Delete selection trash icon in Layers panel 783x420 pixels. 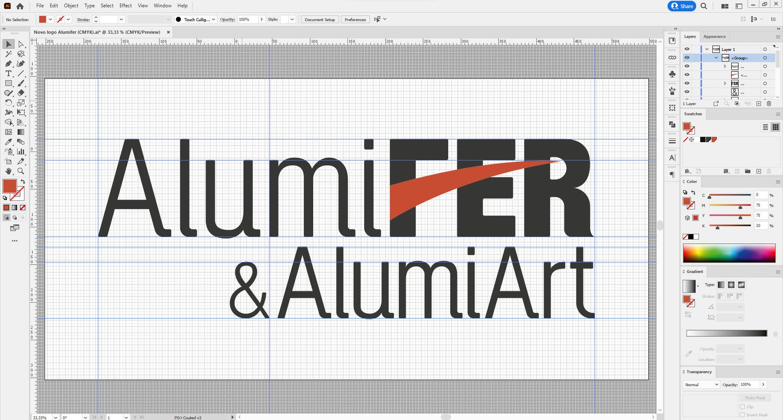(769, 104)
